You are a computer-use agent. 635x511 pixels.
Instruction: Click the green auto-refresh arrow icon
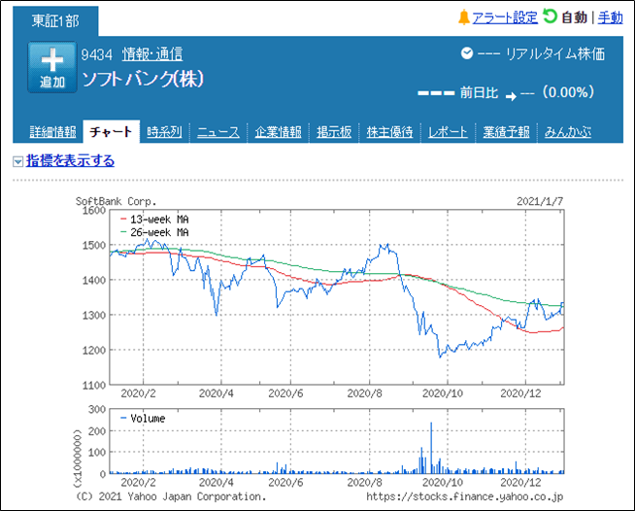coord(550,17)
